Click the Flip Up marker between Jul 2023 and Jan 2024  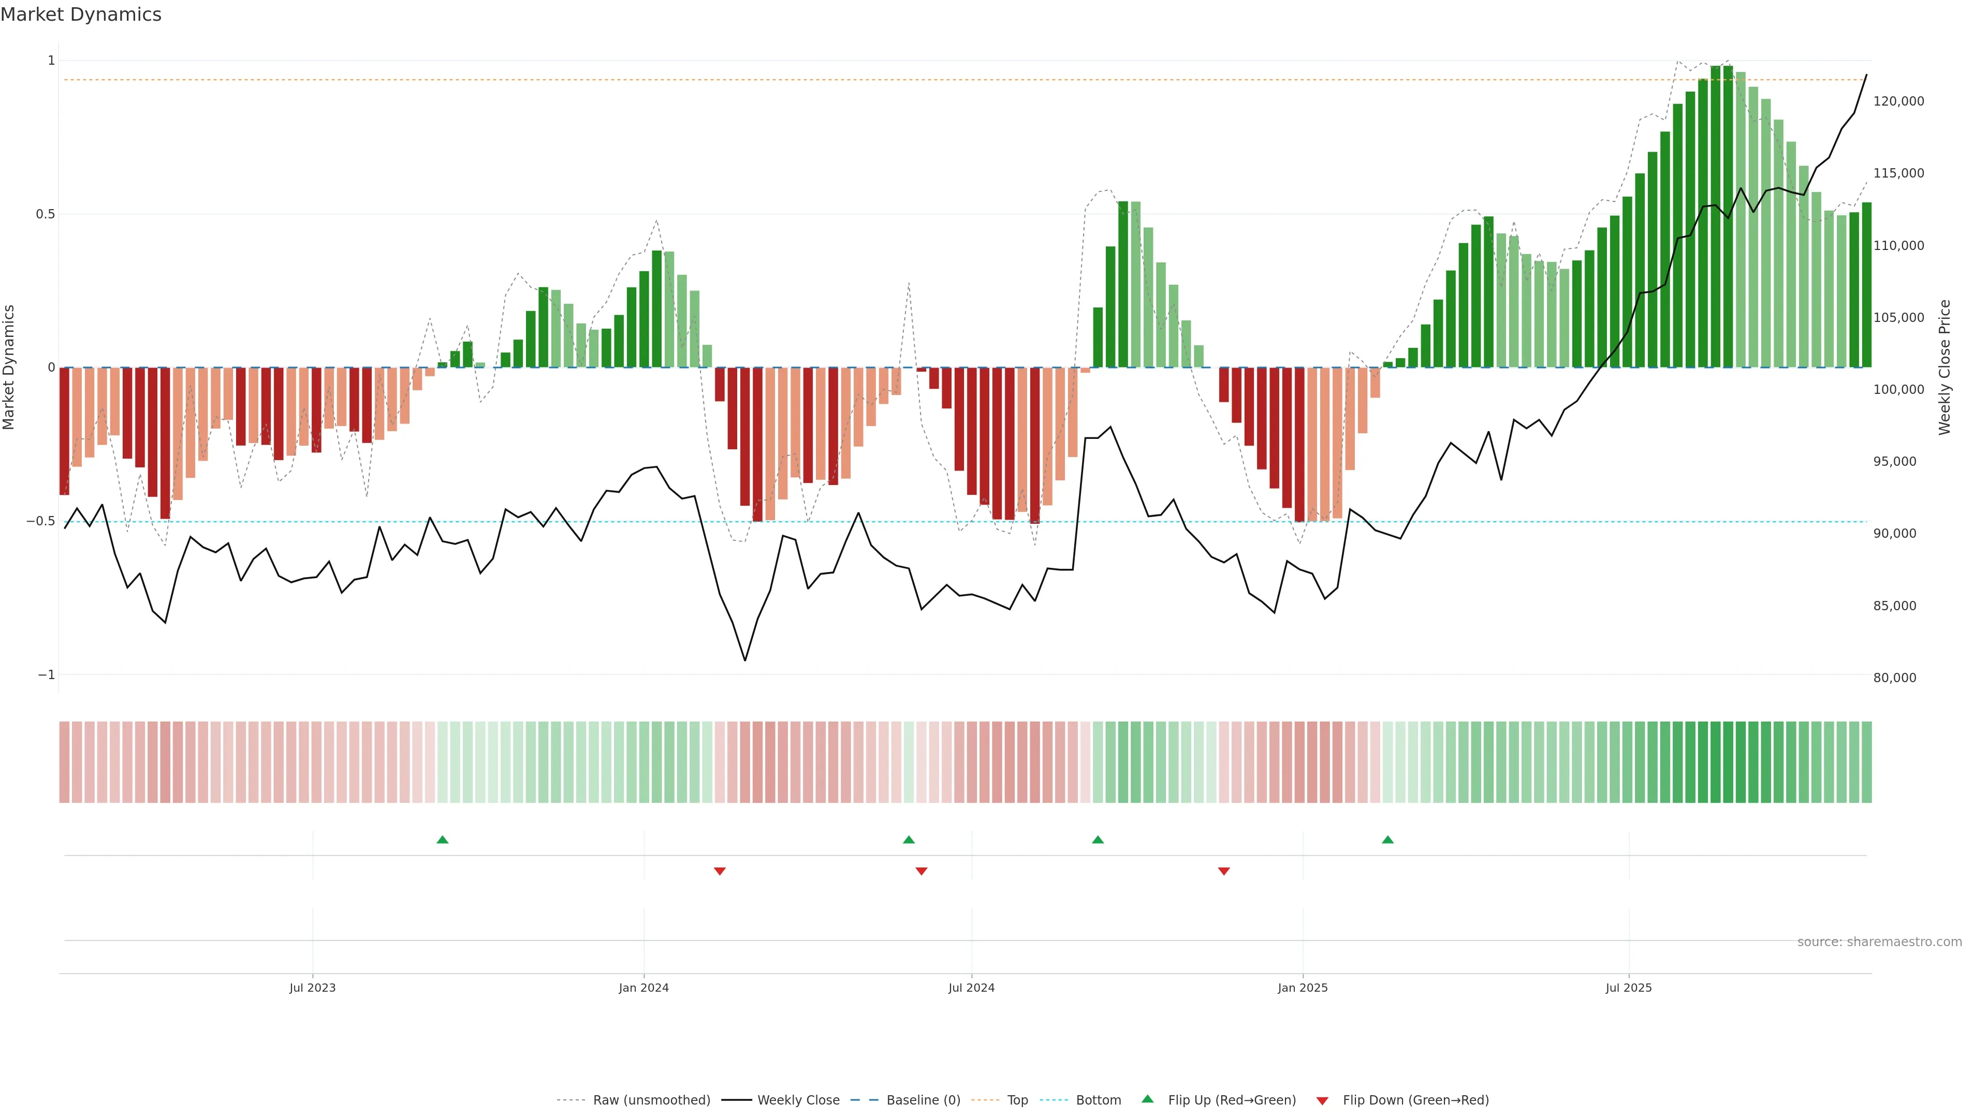point(442,840)
